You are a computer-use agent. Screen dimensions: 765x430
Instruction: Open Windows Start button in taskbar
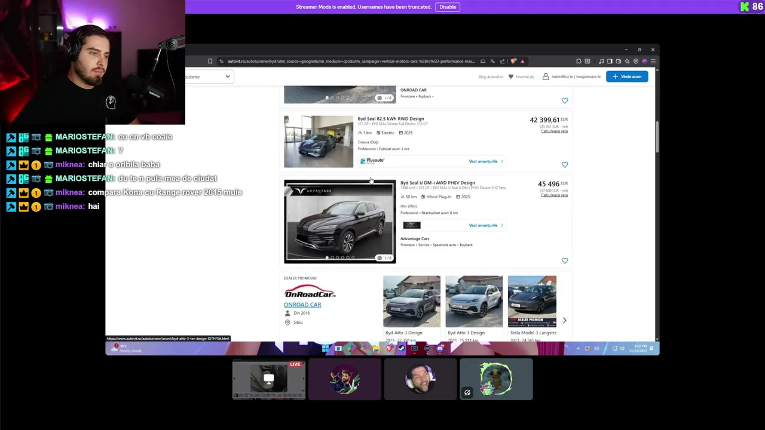(x=325, y=348)
